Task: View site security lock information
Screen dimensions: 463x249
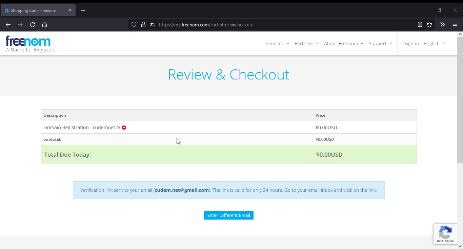Action: point(143,24)
